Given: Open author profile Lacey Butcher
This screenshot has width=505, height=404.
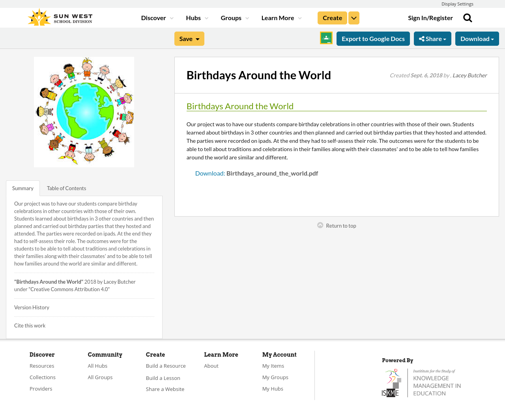Looking at the screenshot, I should click(469, 75).
